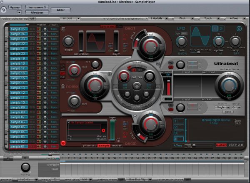Click the voice volume knob

pyautogui.click(x=229, y=86)
